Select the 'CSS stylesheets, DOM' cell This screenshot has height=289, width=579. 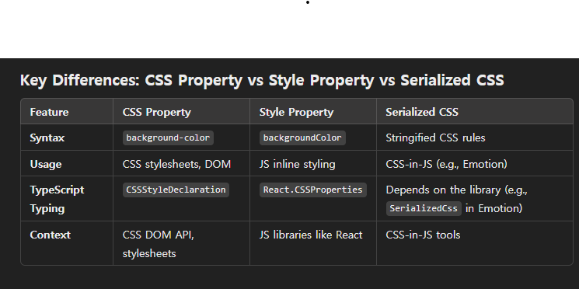pyautogui.click(x=176, y=164)
